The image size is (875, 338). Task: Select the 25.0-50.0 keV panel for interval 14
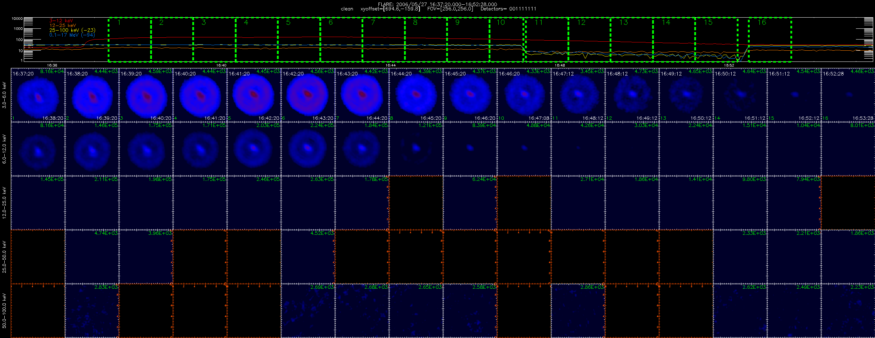point(740,257)
